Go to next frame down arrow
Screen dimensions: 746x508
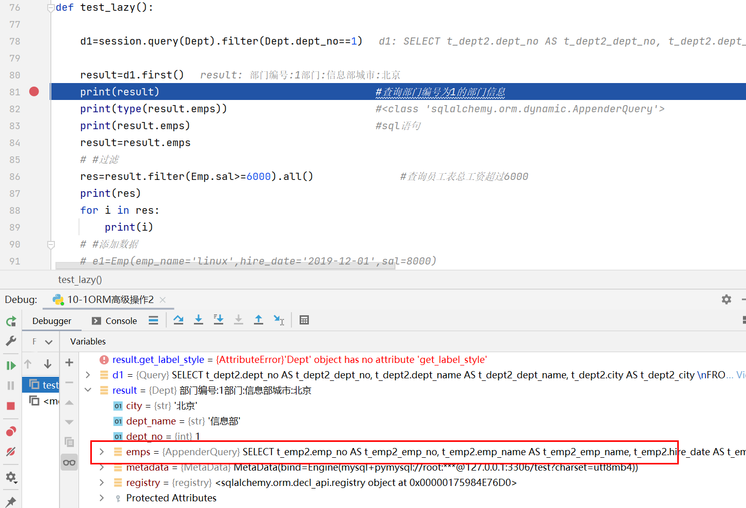tap(48, 364)
